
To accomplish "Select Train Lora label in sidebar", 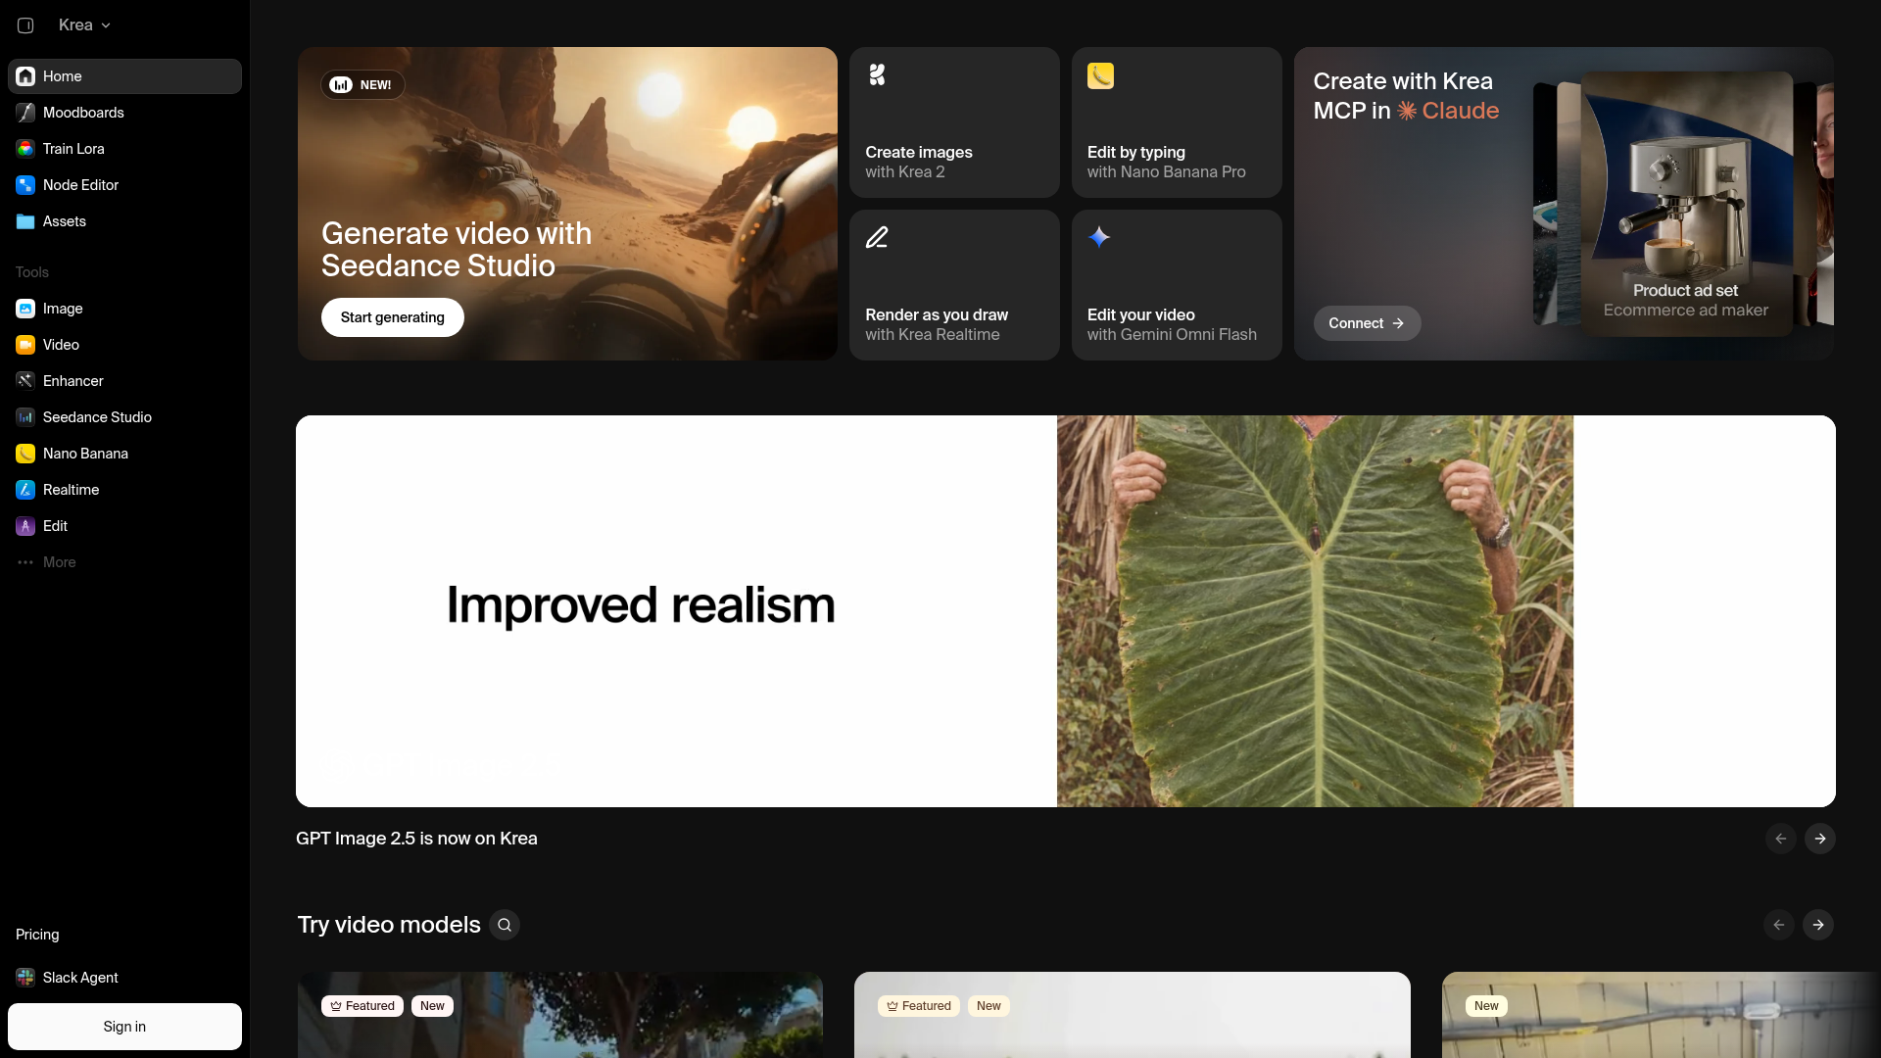I will (x=73, y=149).
